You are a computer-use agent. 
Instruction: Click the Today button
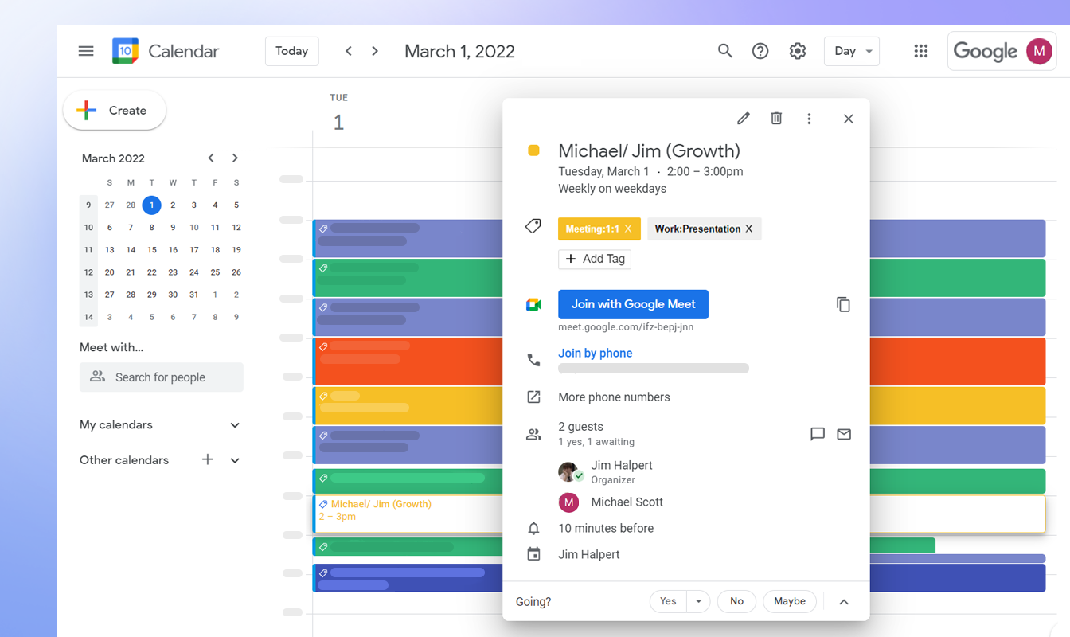coord(292,51)
